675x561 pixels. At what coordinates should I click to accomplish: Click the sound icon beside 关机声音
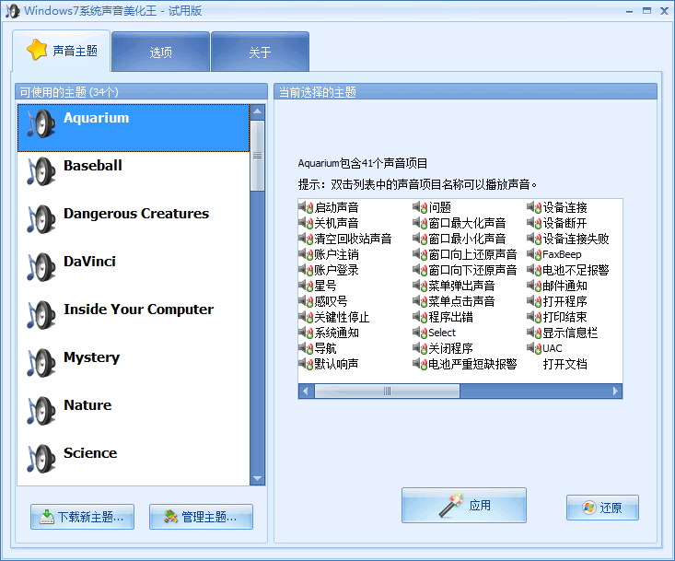[306, 223]
